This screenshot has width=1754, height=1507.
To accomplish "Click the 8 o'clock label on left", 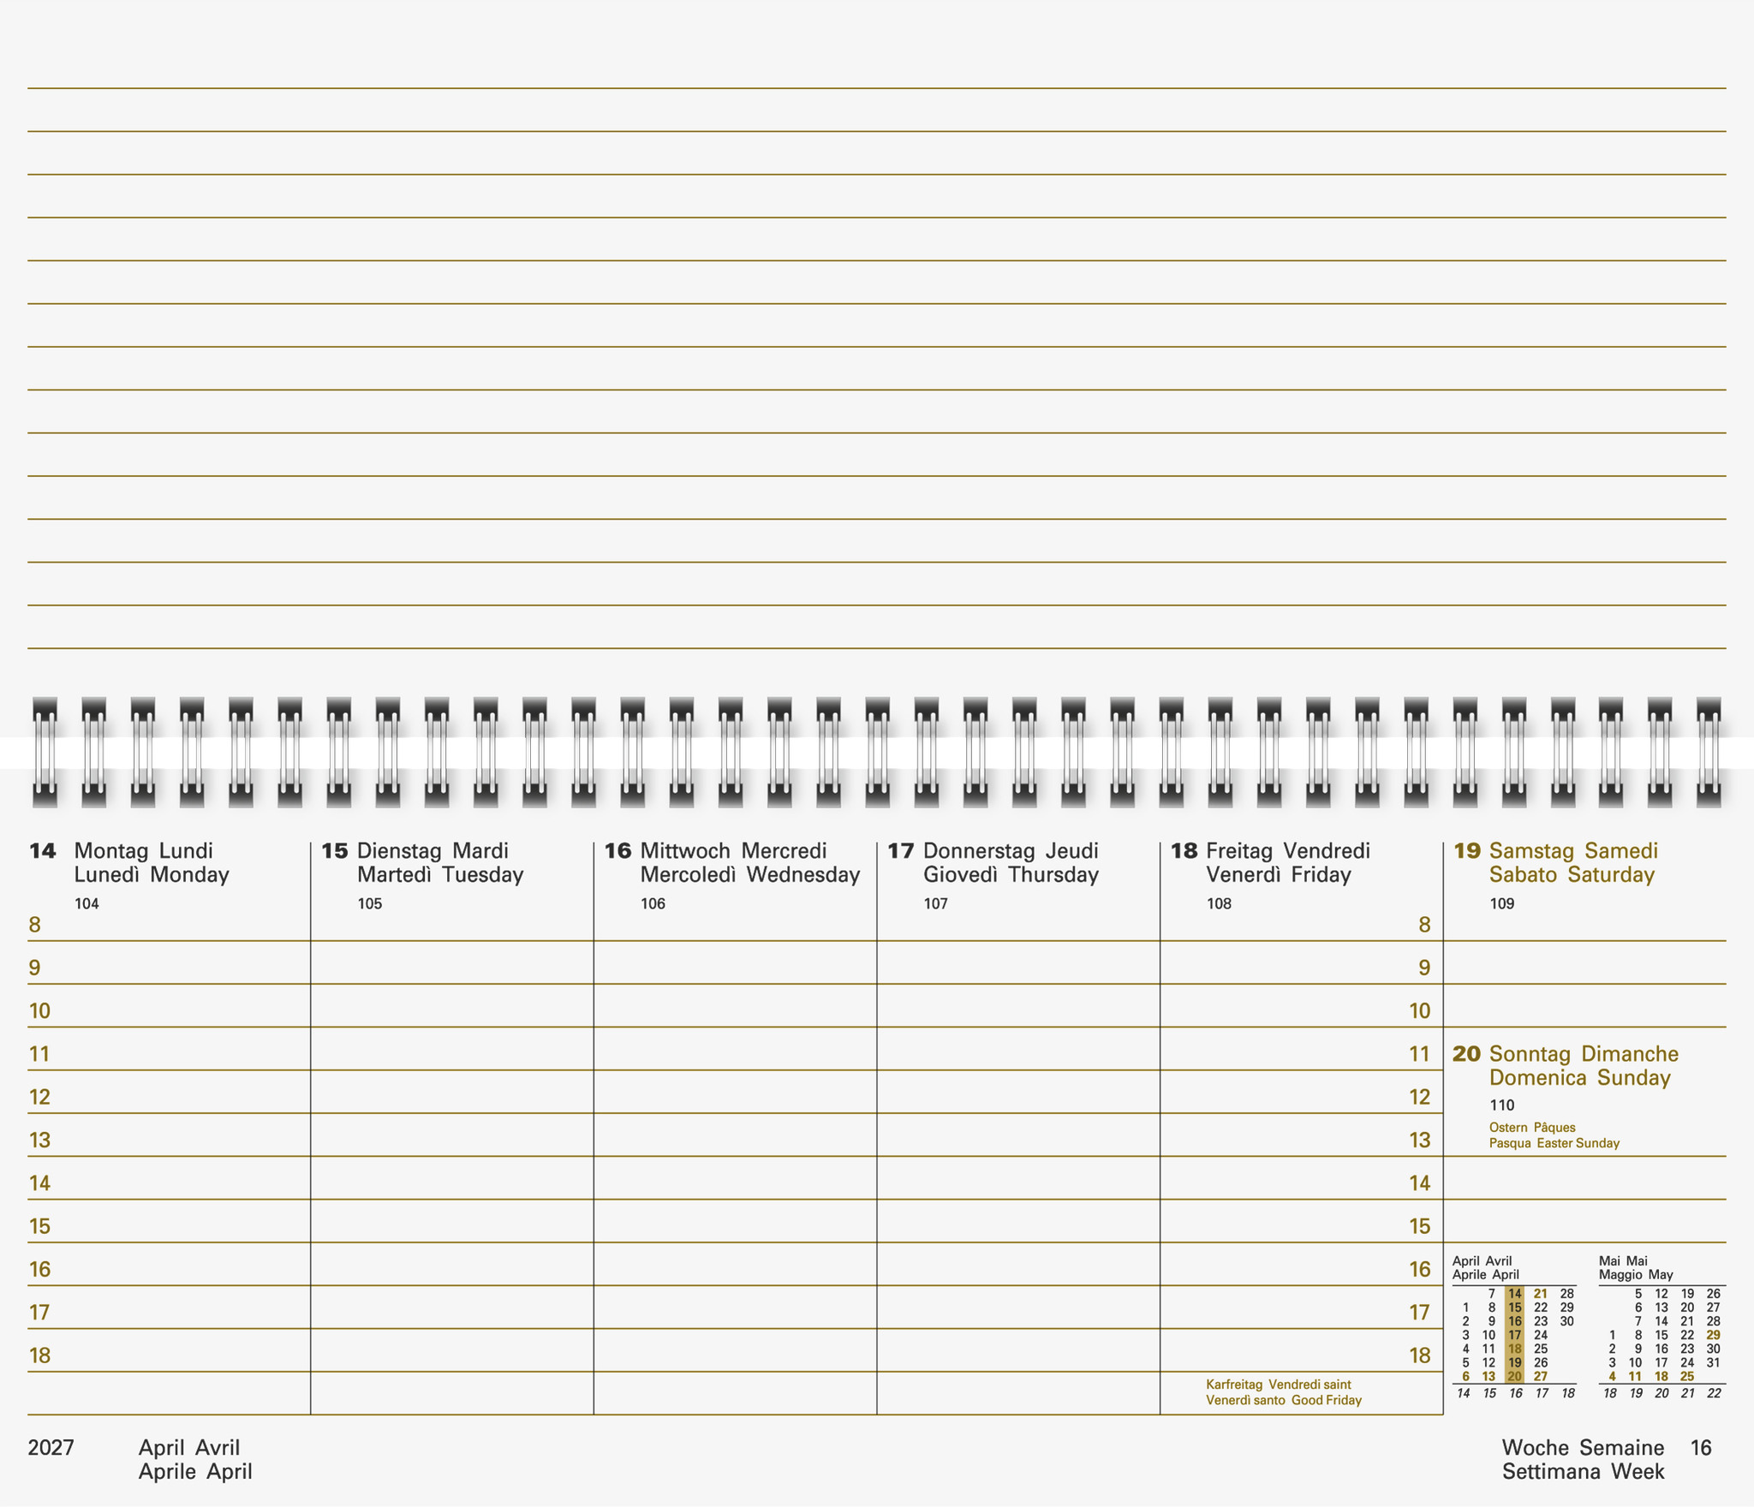I will [35, 925].
